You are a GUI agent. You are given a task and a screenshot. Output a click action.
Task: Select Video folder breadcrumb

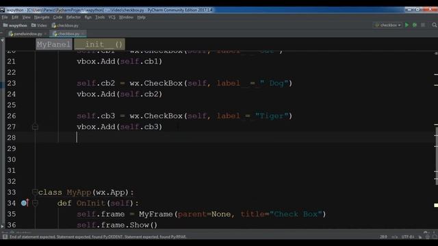pyautogui.click(x=39, y=25)
